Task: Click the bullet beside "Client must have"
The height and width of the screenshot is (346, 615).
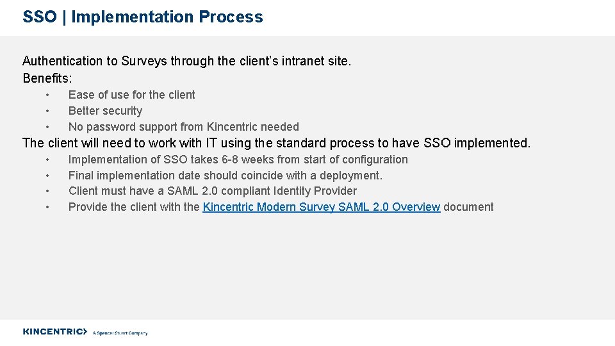Action: 47,192
